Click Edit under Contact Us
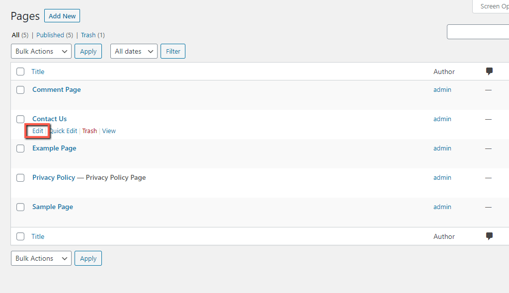509x293 pixels. pos(38,131)
